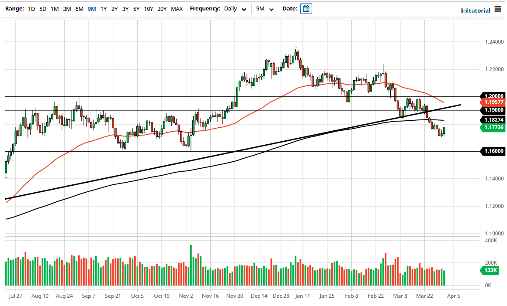Click the tutorial link

click(x=479, y=10)
